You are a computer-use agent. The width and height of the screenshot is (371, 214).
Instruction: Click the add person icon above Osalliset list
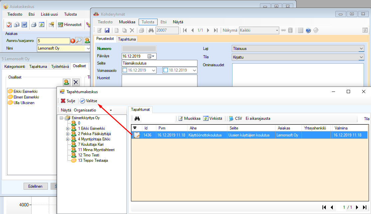[x=66, y=82]
